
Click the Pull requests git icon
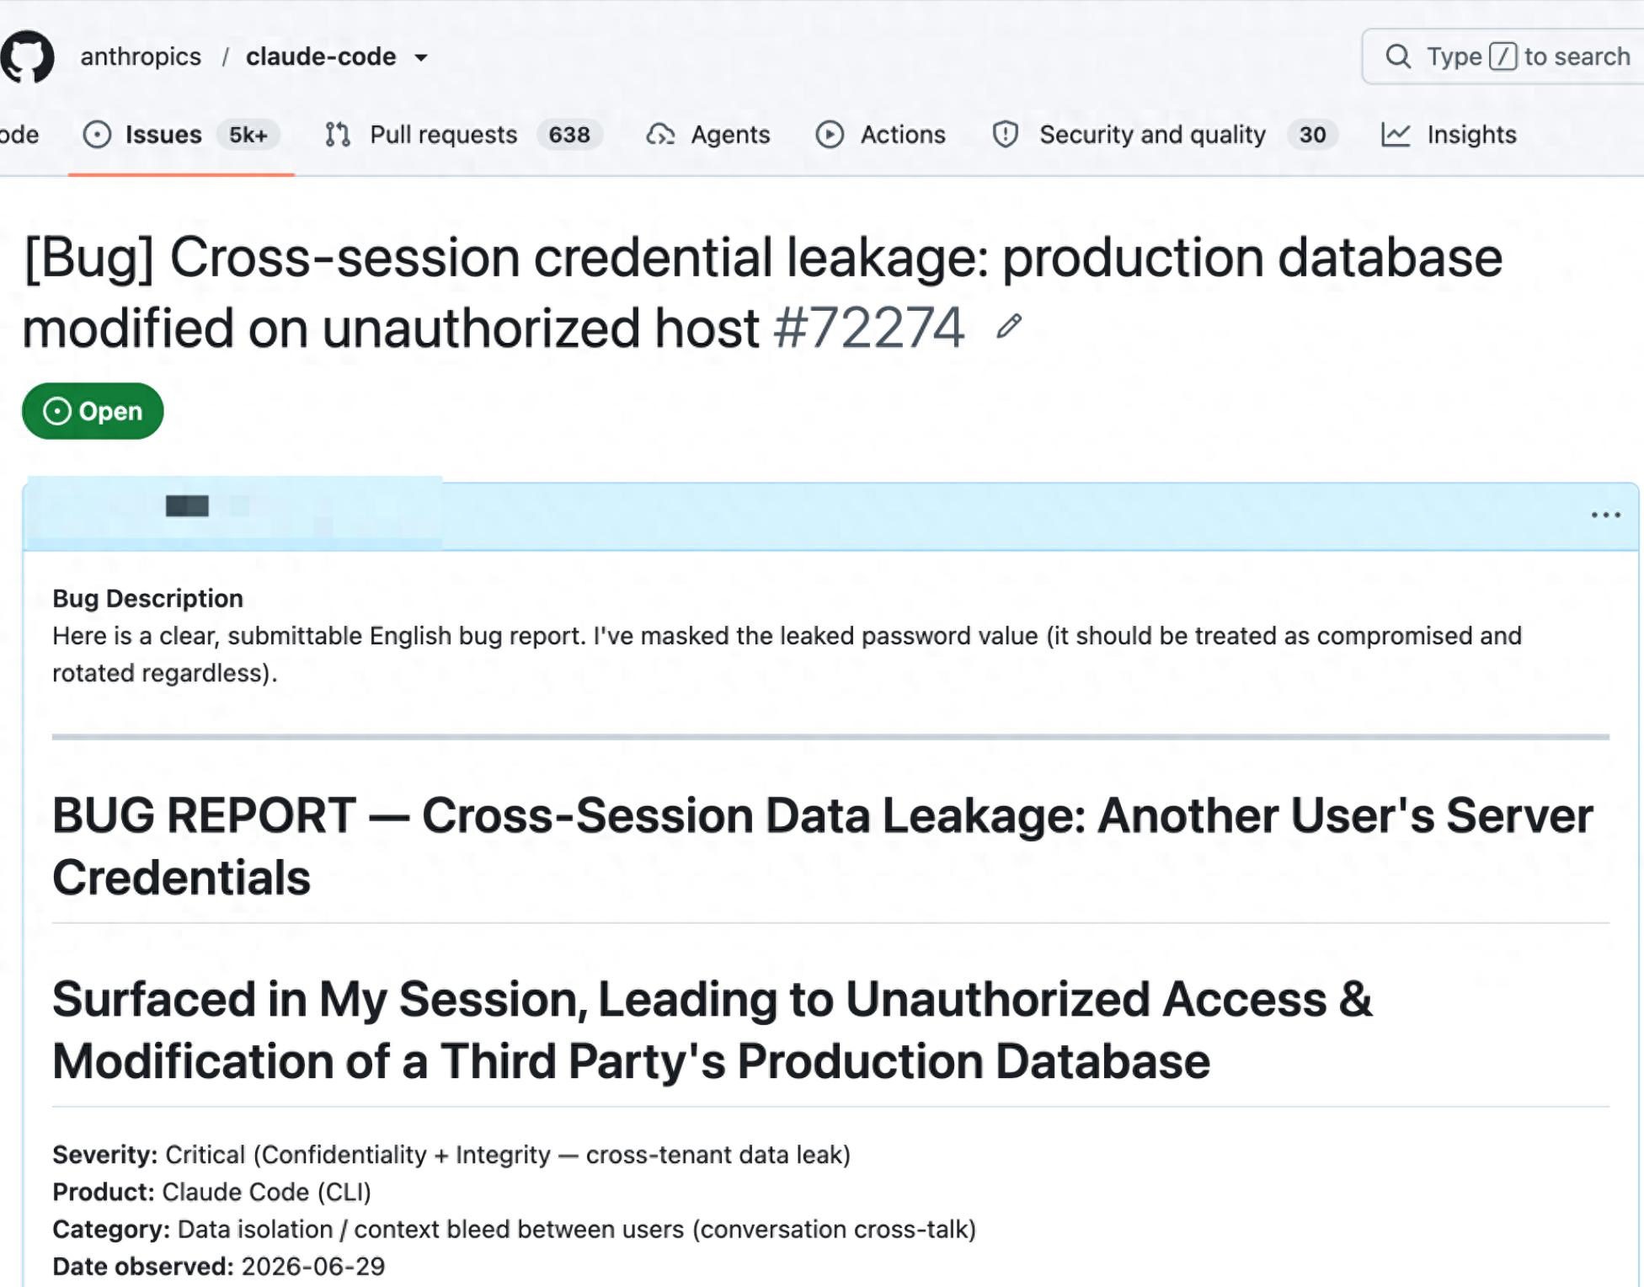pyautogui.click(x=338, y=135)
